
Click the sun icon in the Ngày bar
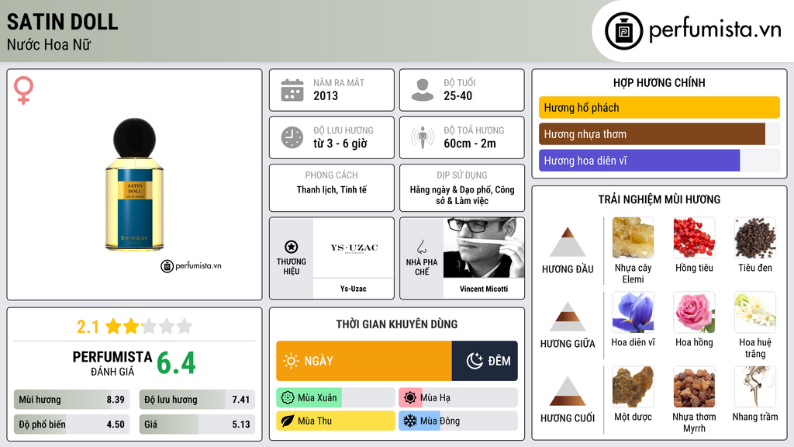coord(291,361)
